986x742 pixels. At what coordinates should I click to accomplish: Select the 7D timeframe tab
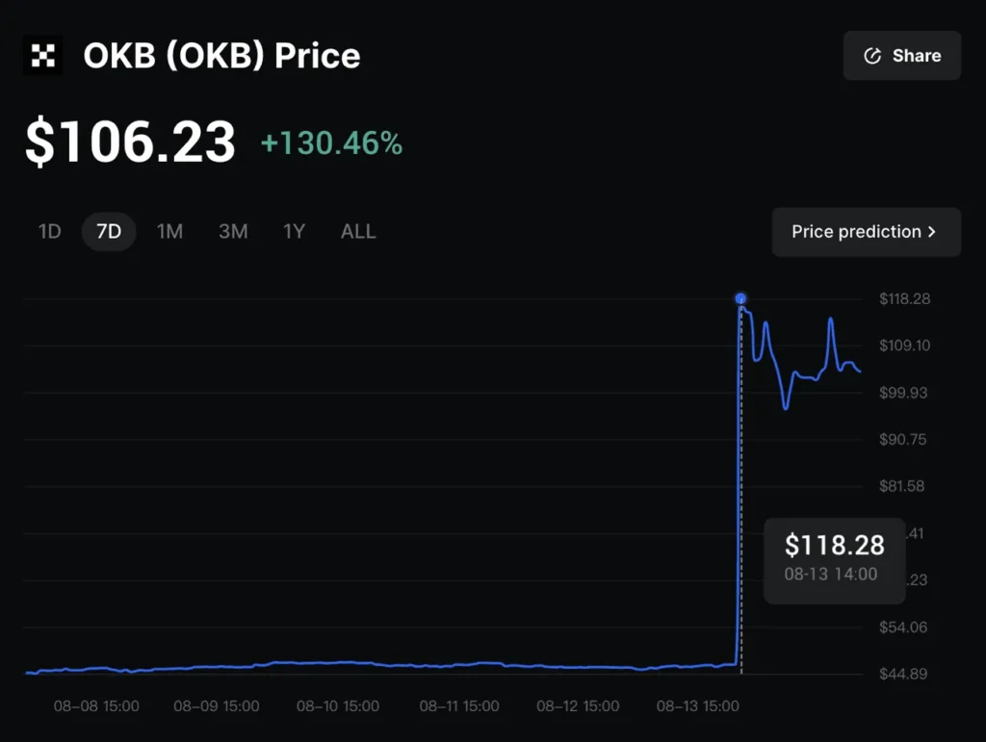coord(108,231)
